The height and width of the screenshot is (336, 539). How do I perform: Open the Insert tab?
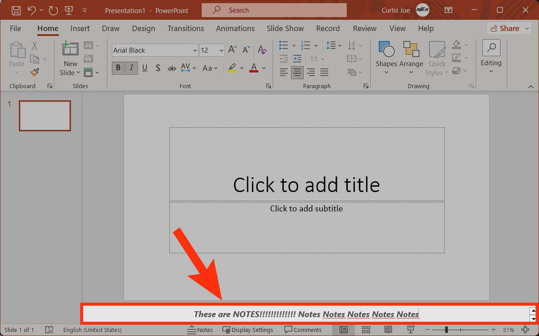coord(80,28)
